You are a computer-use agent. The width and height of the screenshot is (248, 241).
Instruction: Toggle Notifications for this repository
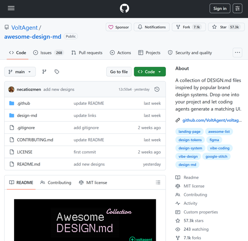[152, 27]
